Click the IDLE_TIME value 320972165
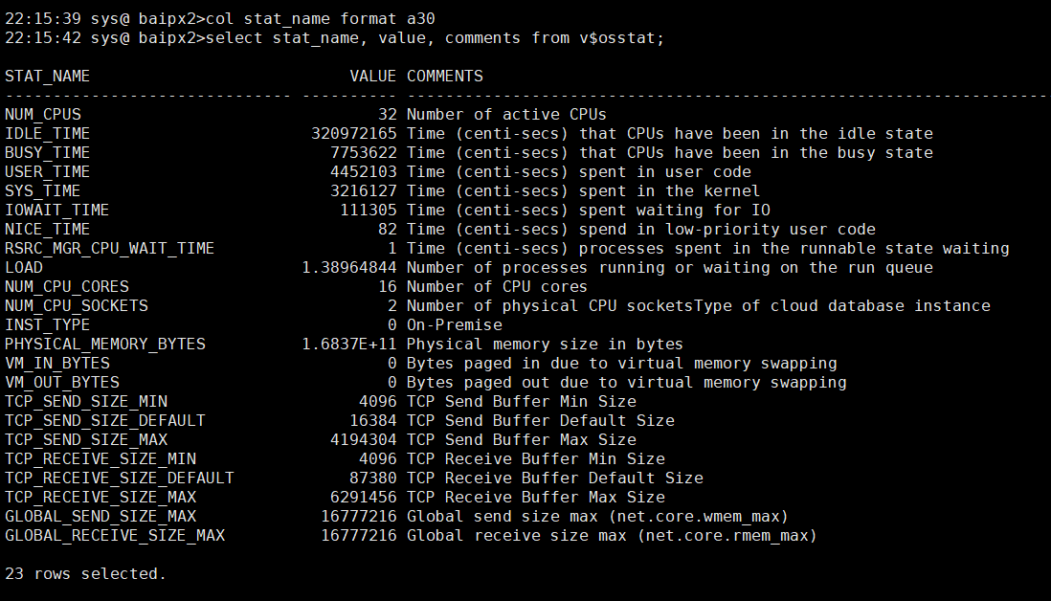This screenshot has height=601, width=1051. tap(353, 133)
